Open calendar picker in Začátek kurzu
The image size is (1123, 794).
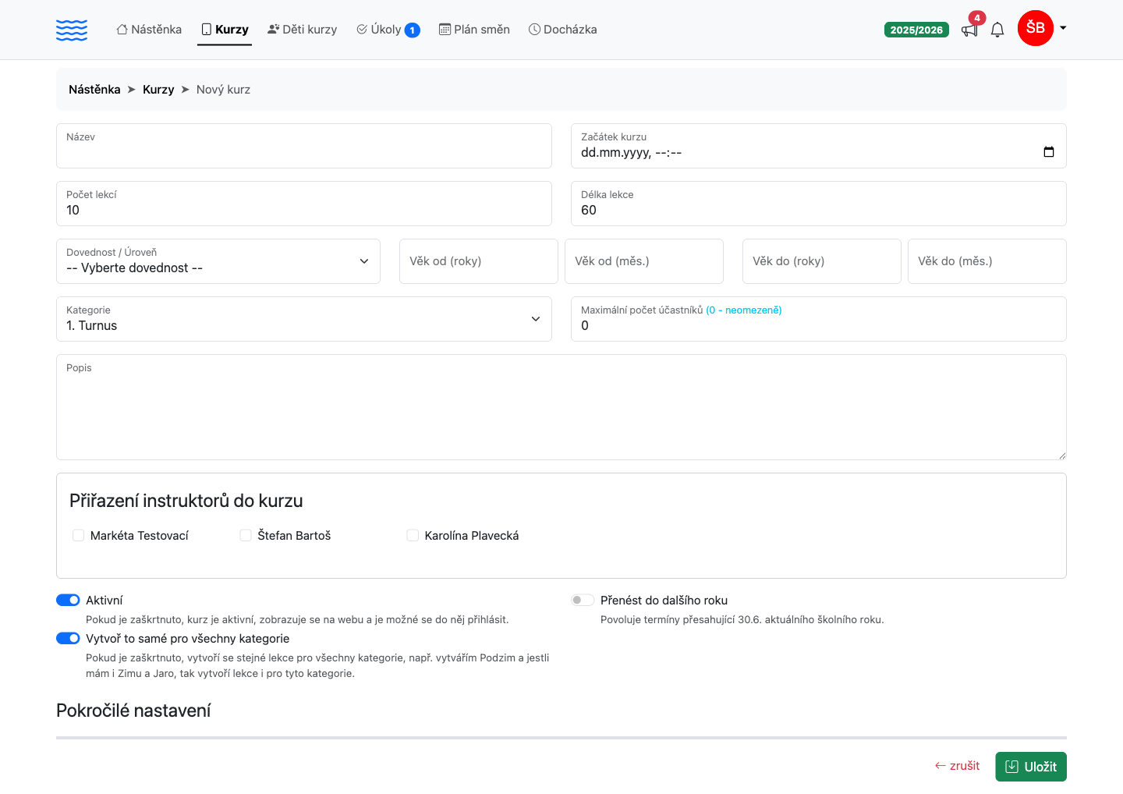click(x=1049, y=152)
